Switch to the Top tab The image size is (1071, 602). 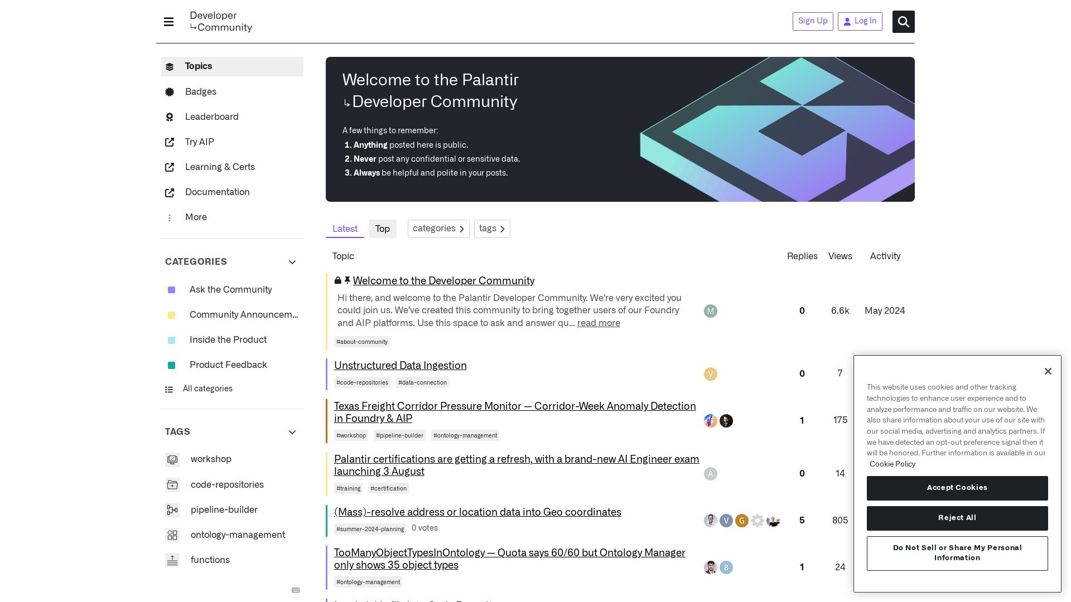click(382, 229)
